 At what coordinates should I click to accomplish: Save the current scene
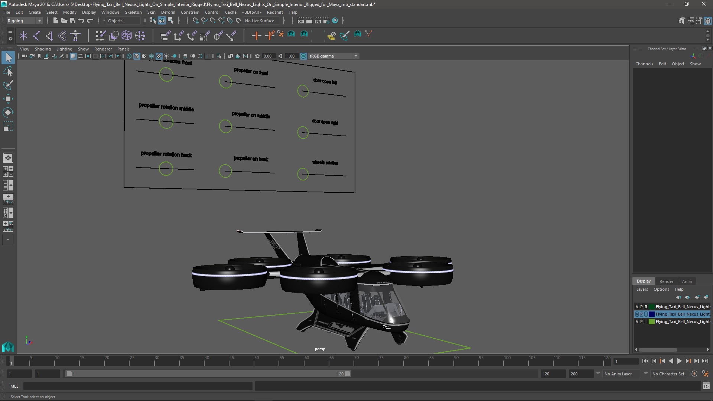click(x=72, y=21)
